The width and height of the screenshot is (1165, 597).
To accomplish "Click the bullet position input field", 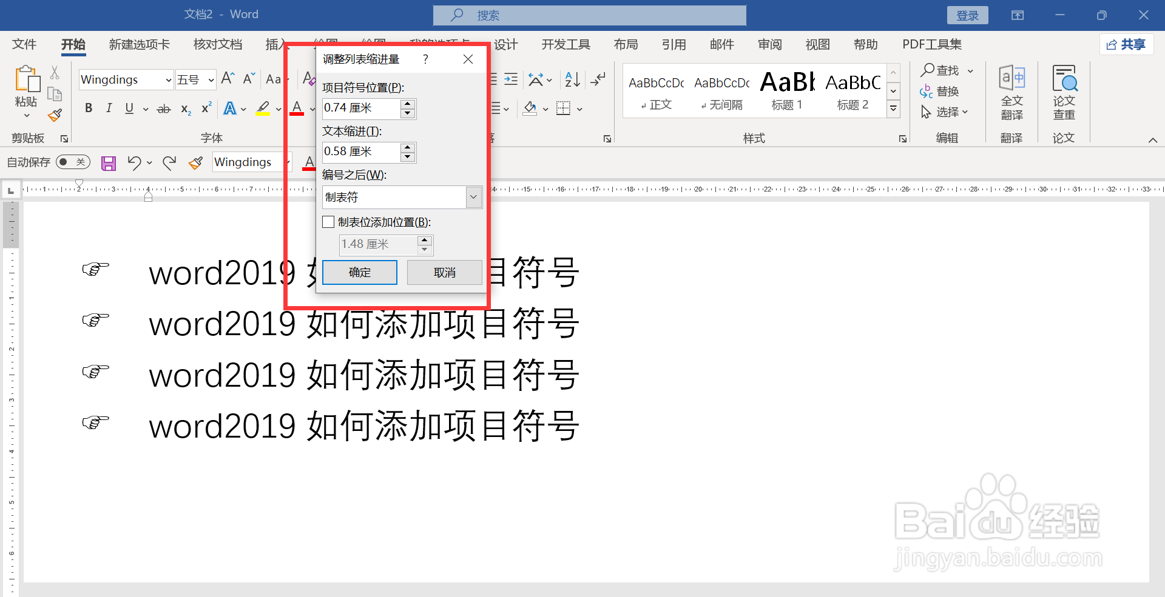I will (362, 108).
